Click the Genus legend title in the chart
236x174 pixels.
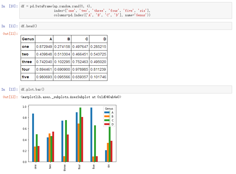(x=109, y=109)
